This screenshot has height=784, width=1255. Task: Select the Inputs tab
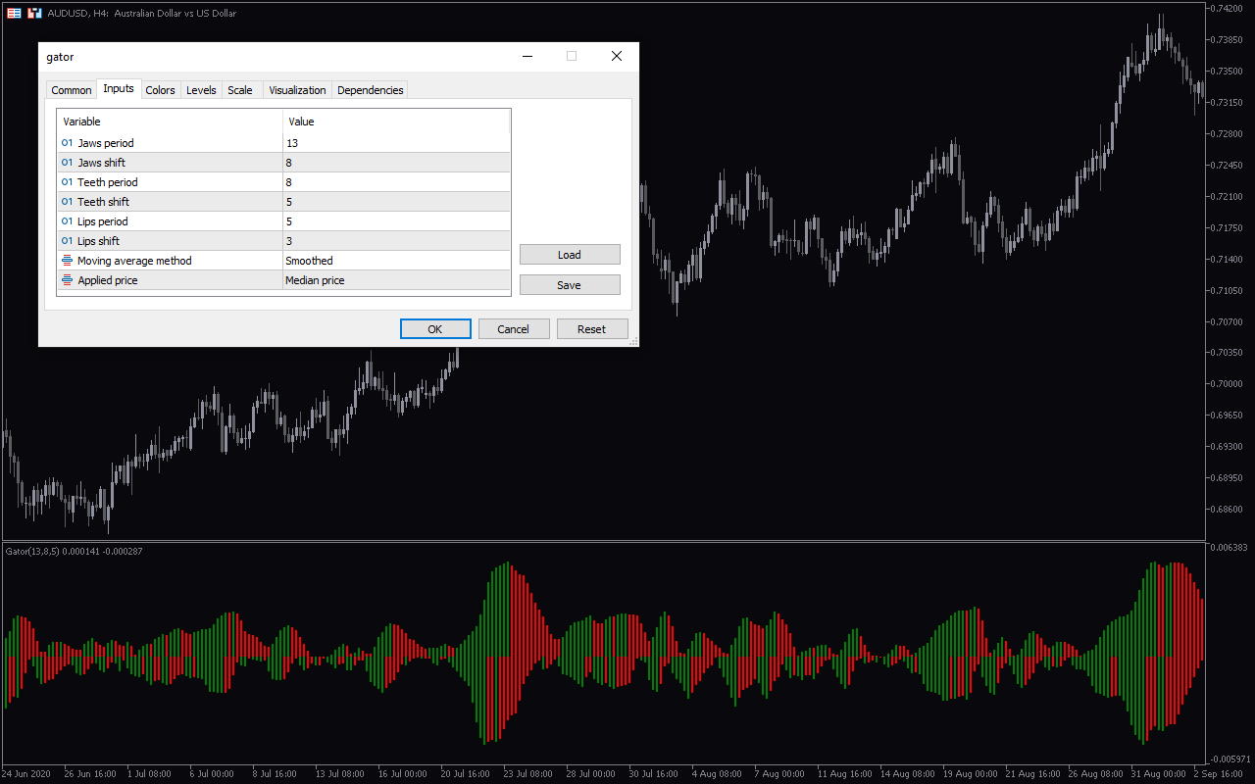(x=119, y=89)
